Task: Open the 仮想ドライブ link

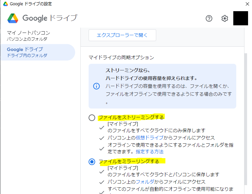Action: (150, 138)
